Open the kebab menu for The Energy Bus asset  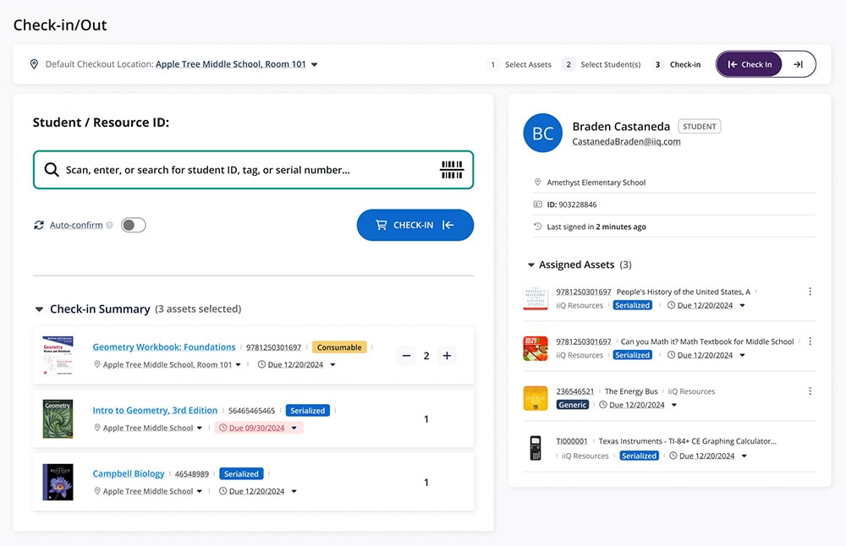(x=810, y=391)
